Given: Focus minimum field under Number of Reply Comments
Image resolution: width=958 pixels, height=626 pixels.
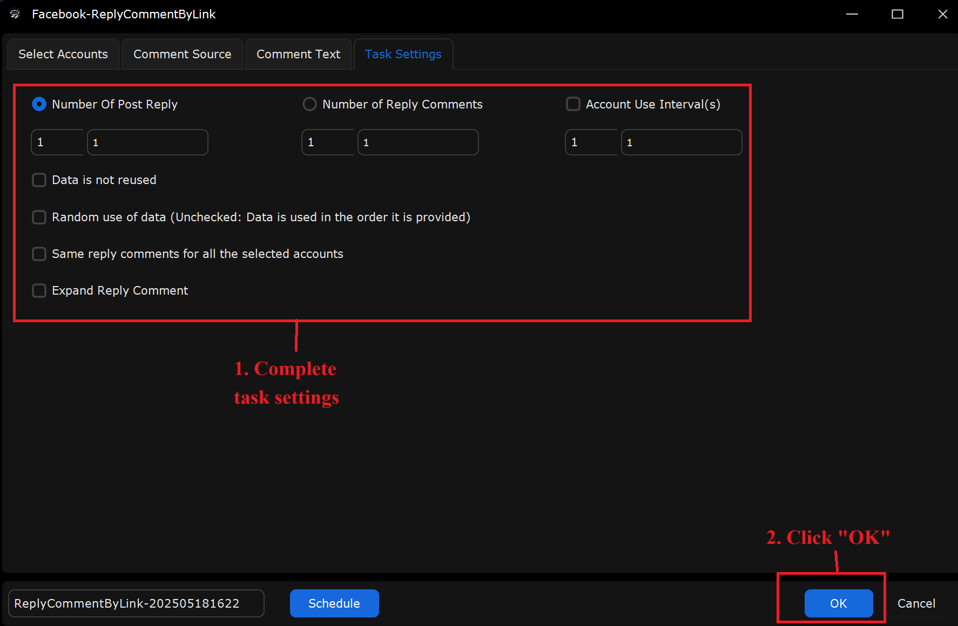Looking at the screenshot, I should pyautogui.click(x=328, y=142).
